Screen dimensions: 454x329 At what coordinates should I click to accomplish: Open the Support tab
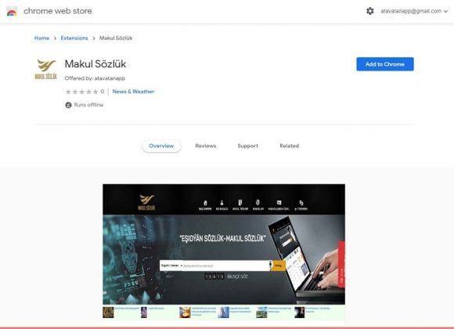247,146
